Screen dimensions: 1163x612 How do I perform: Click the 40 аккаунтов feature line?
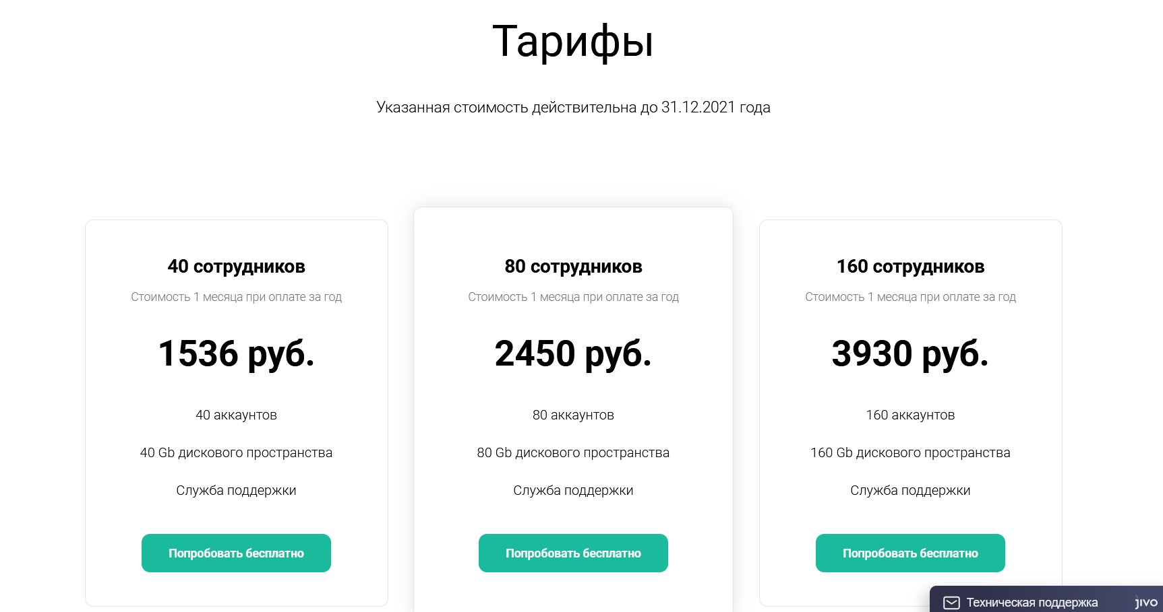pos(236,415)
